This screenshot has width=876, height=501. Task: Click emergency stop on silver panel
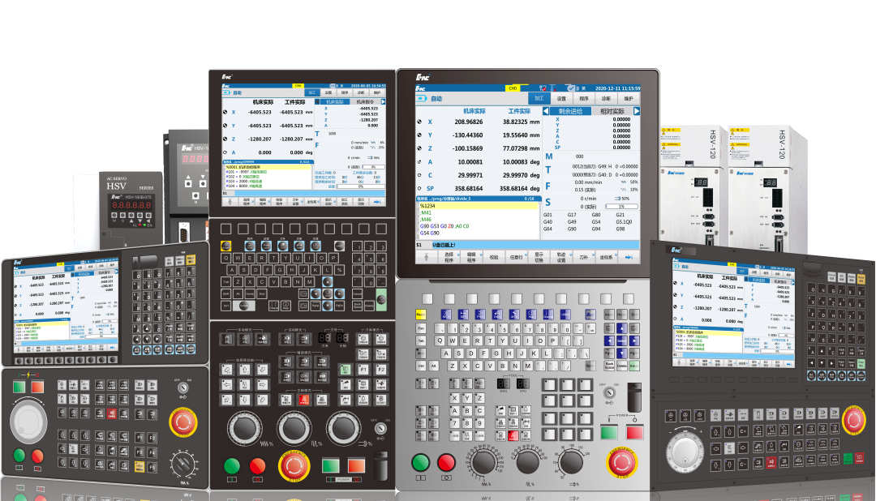(x=622, y=462)
